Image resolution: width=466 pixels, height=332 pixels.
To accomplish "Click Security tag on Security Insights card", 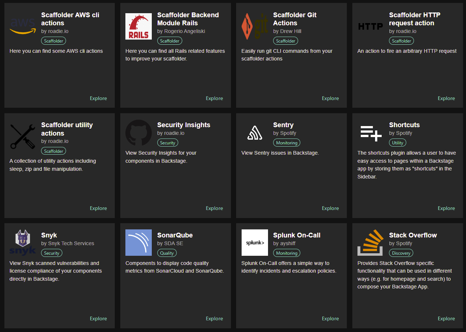I will 168,143.
